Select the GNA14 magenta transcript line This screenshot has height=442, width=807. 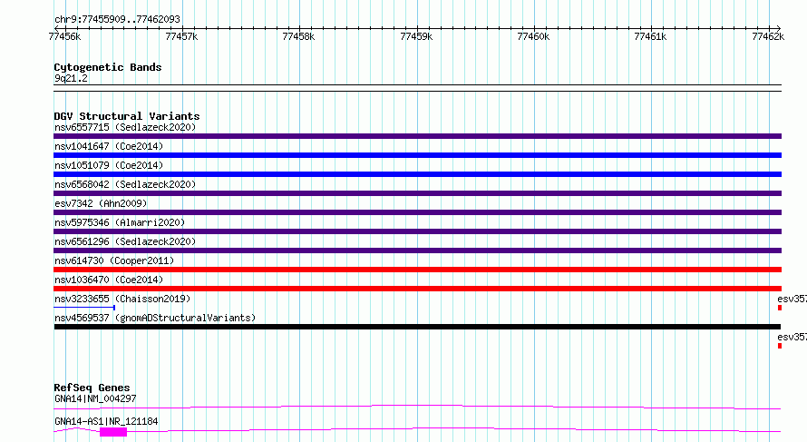417,407
